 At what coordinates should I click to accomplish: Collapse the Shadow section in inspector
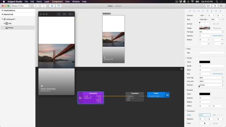[186, 90]
